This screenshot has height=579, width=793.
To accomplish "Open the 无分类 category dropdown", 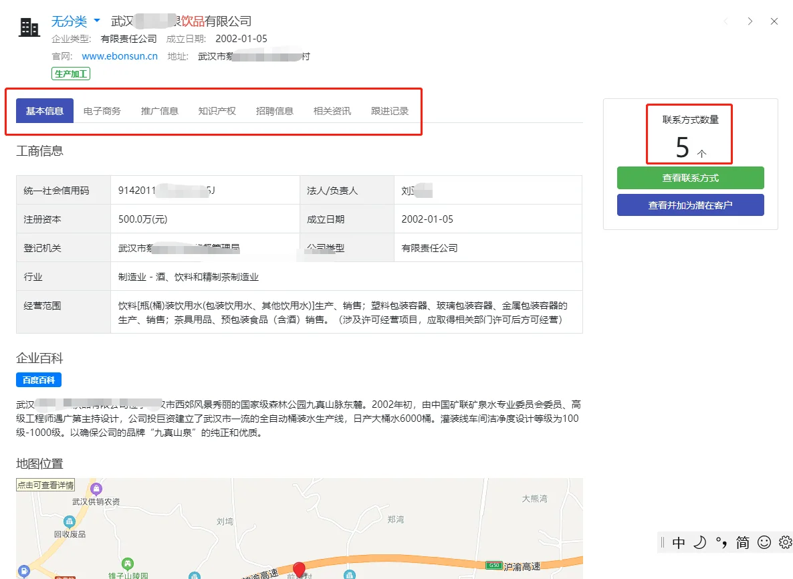I will 76,21.
